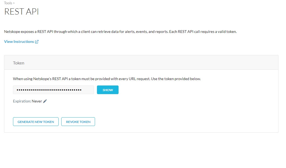Open the external link icon beside View Instructions
286x168 pixels.
pos(36,42)
